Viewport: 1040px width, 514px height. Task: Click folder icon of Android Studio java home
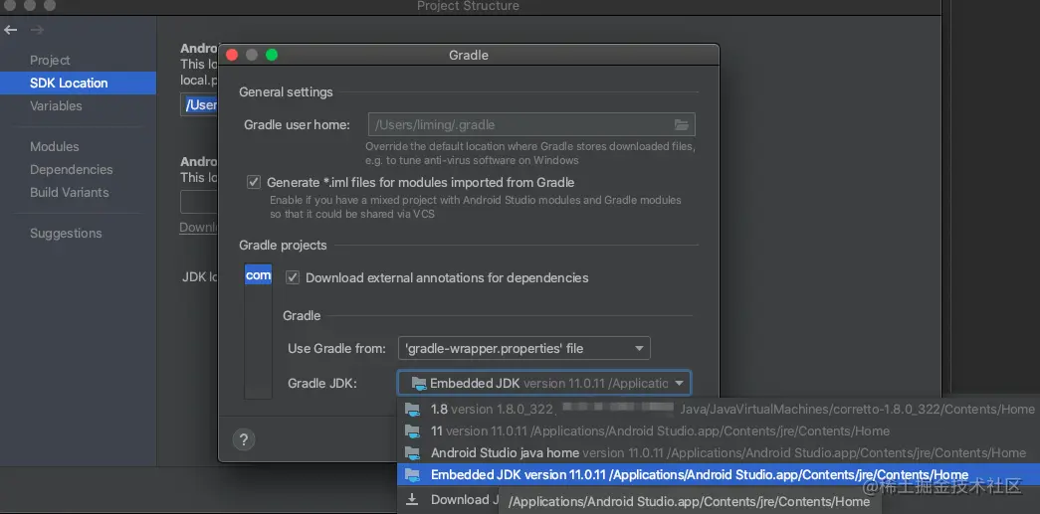click(x=413, y=453)
